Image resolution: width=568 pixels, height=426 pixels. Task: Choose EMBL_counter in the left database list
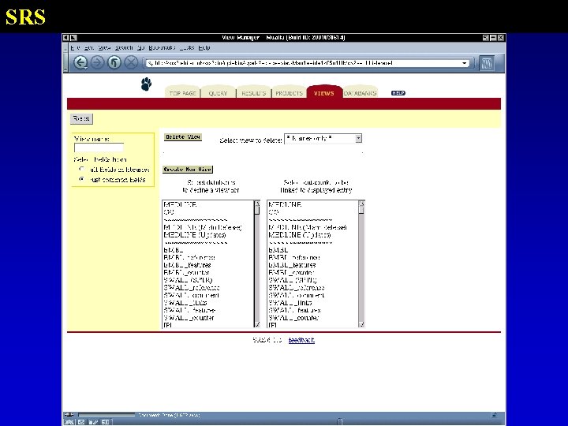[186, 272]
